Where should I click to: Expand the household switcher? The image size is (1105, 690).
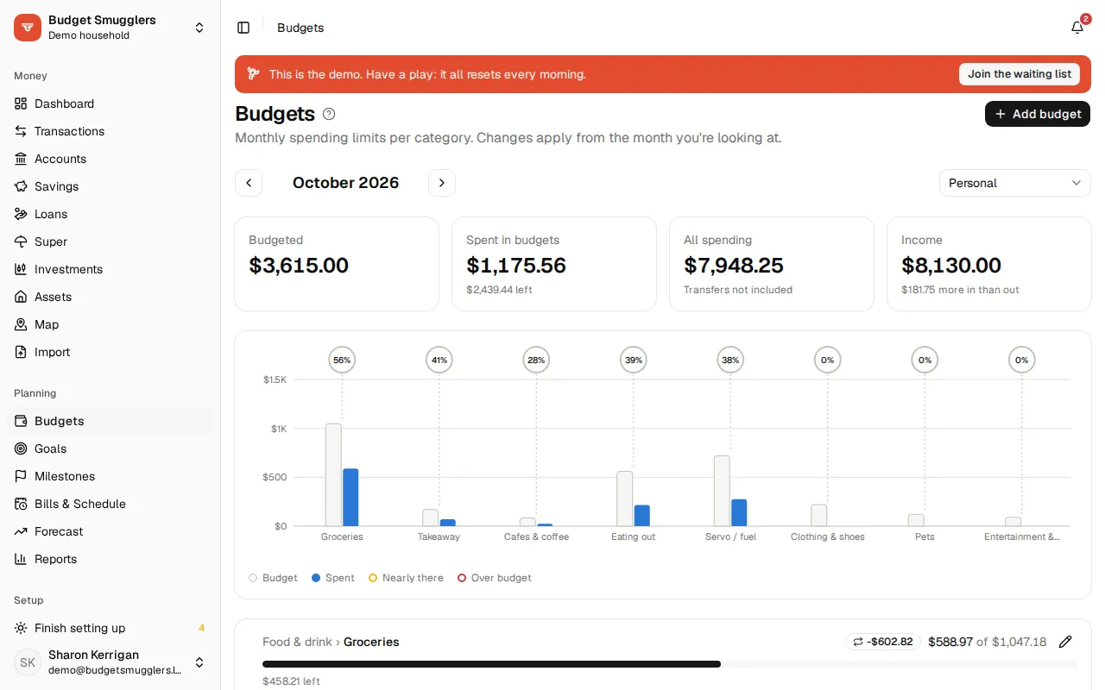coord(110,28)
